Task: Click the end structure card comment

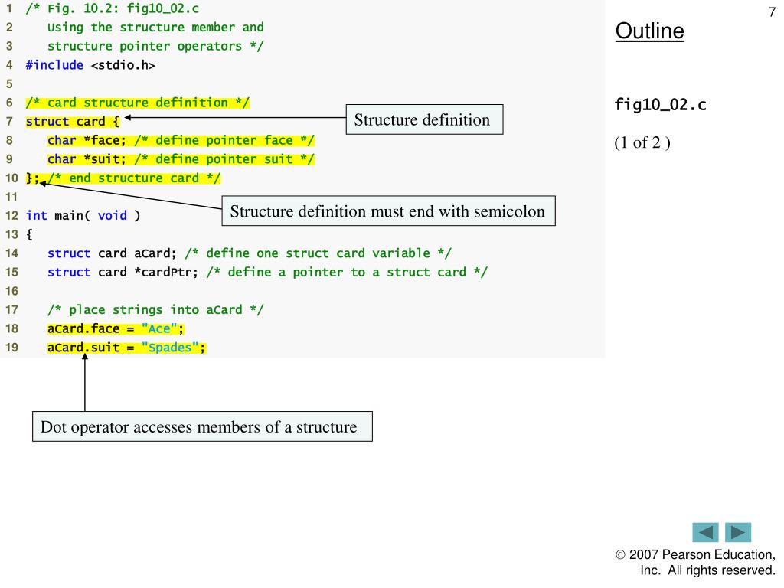Action: [x=134, y=178]
